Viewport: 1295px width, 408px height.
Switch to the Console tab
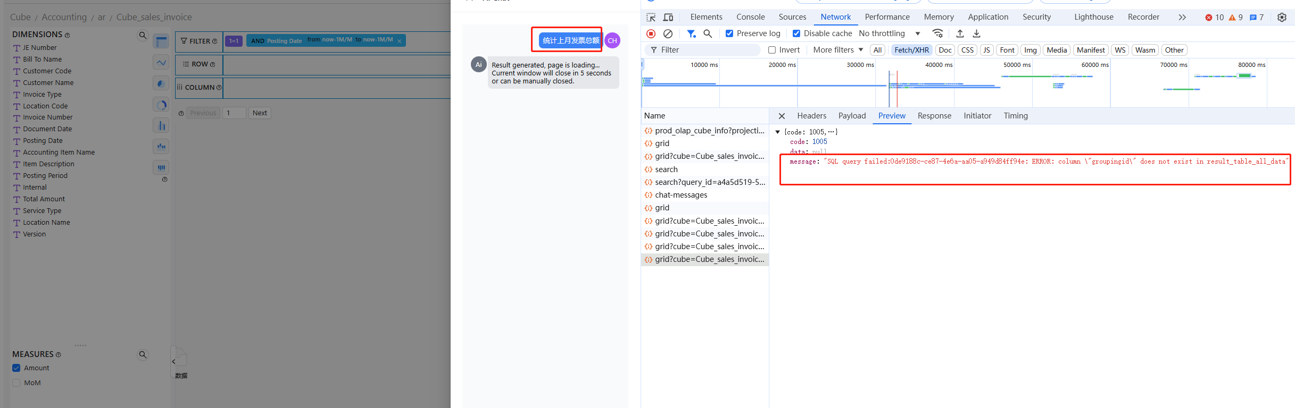click(x=750, y=17)
